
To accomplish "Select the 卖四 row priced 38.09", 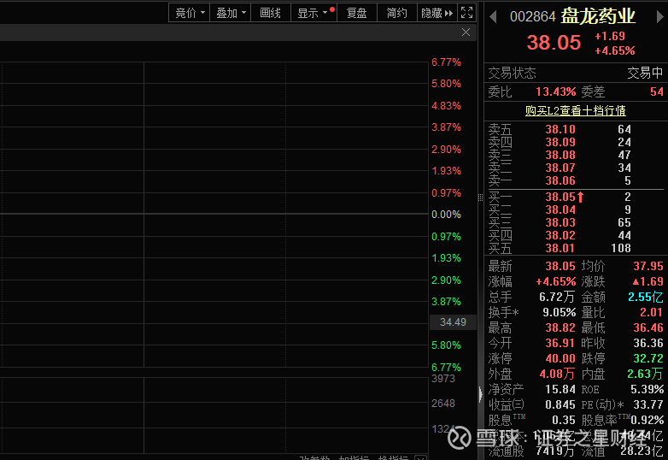I will [x=576, y=142].
